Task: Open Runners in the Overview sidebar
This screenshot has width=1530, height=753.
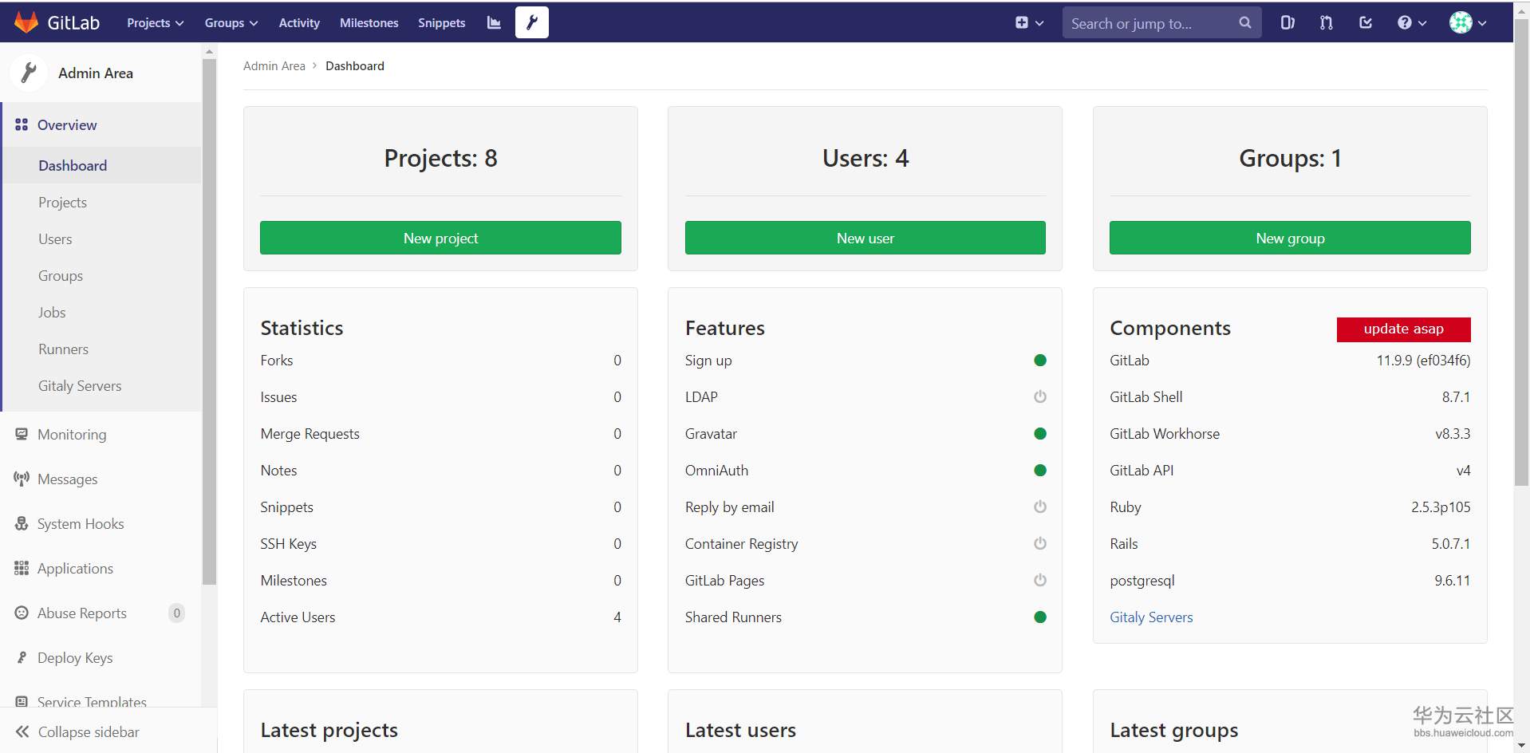Action: 63,349
